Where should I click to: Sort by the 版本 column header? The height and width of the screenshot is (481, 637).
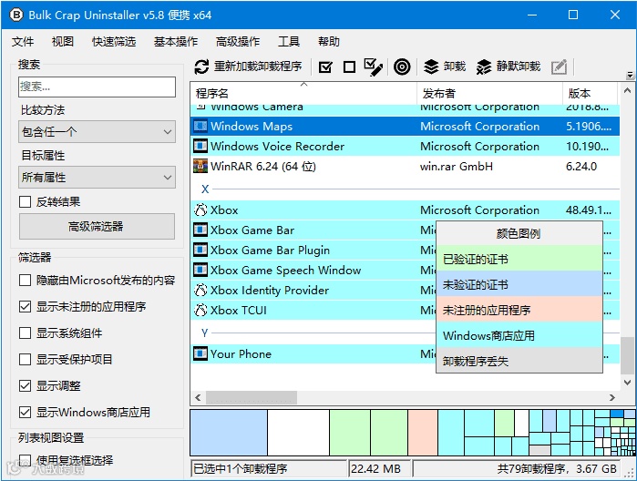click(x=591, y=94)
